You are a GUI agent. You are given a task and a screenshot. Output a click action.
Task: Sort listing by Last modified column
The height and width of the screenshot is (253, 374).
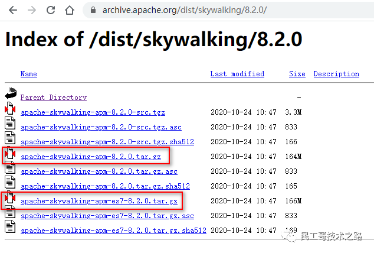(237, 74)
